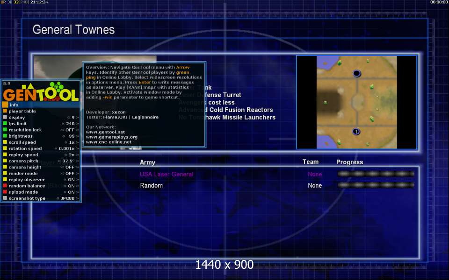Toggle the upload mode ON value
449x280 pixels.
coord(71,192)
